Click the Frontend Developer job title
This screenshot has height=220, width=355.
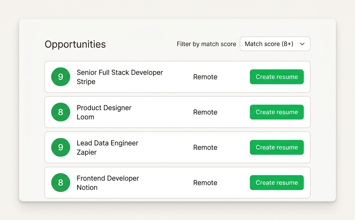point(108,178)
